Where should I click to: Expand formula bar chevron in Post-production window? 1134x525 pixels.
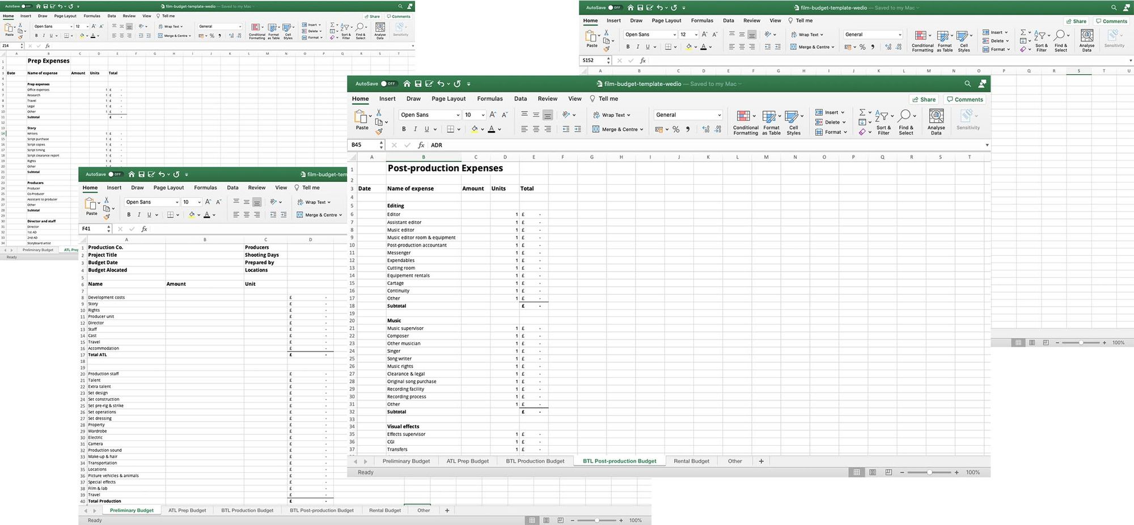[x=987, y=145]
